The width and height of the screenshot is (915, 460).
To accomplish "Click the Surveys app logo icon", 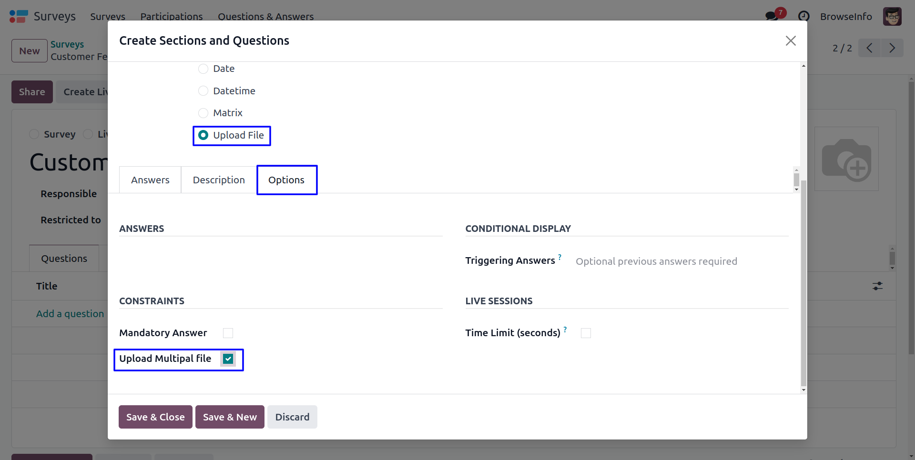I will click(19, 17).
